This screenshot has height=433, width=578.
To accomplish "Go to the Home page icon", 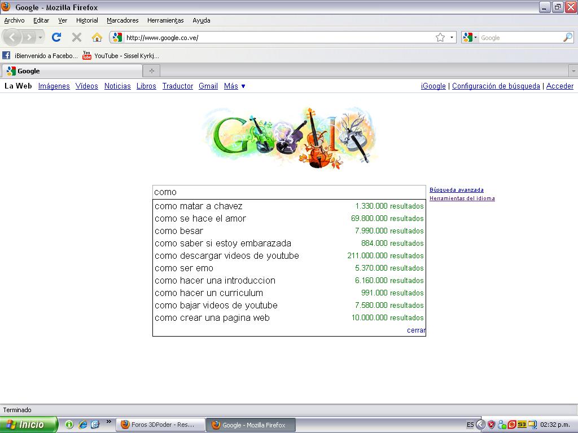I will [97, 37].
